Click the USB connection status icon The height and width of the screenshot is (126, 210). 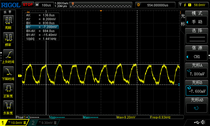point(197,122)
